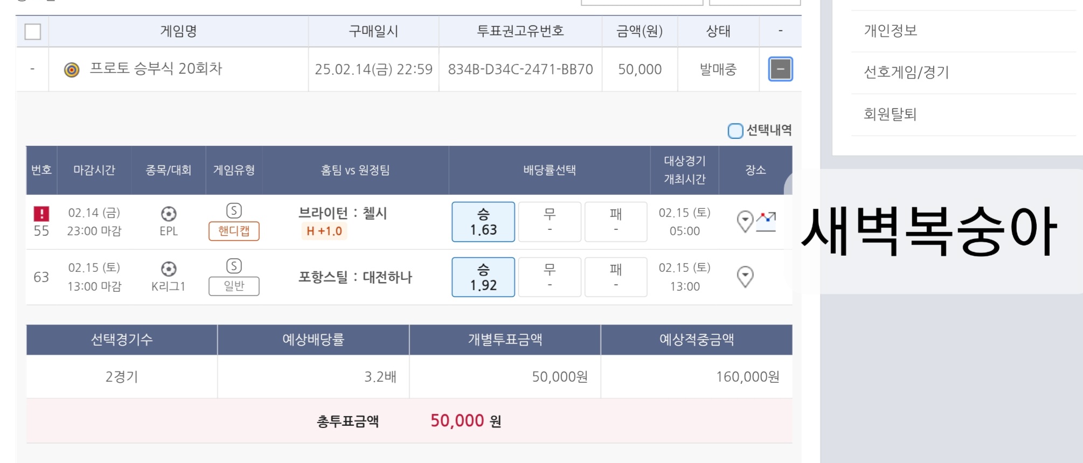The height and width of the screenshot is (463, 1083).
Task: Click the 회원탈퇴 menu link
Action: tap(890, 114)
